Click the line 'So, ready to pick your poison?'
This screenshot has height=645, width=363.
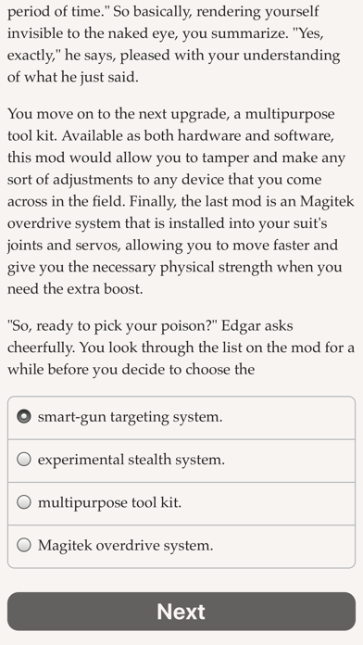[x=111, y=326]
